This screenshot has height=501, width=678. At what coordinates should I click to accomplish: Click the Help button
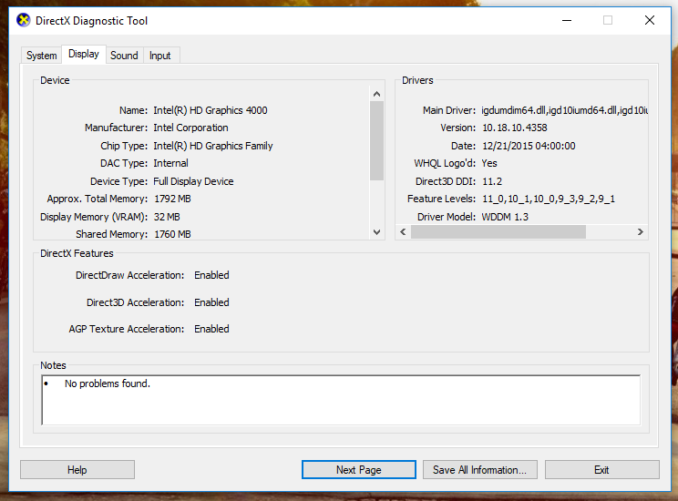77,469
